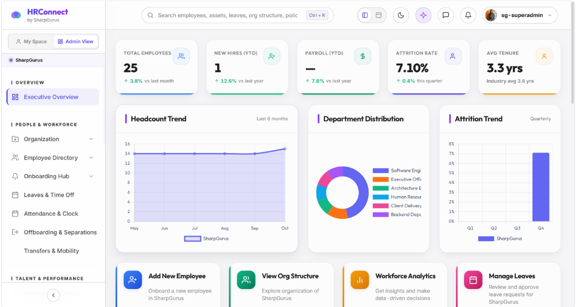The height and width of the screenshot is (307, 576).
Task: Toggle SharpGurus legend in Headcount Trend
Action: (x=206, y=239)
